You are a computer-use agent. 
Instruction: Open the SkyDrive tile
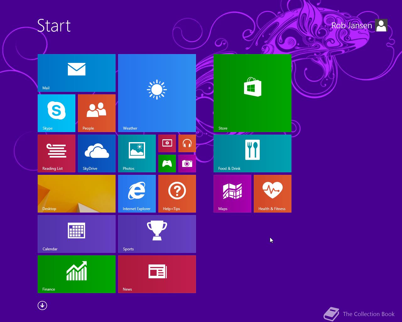click(97, 153)
